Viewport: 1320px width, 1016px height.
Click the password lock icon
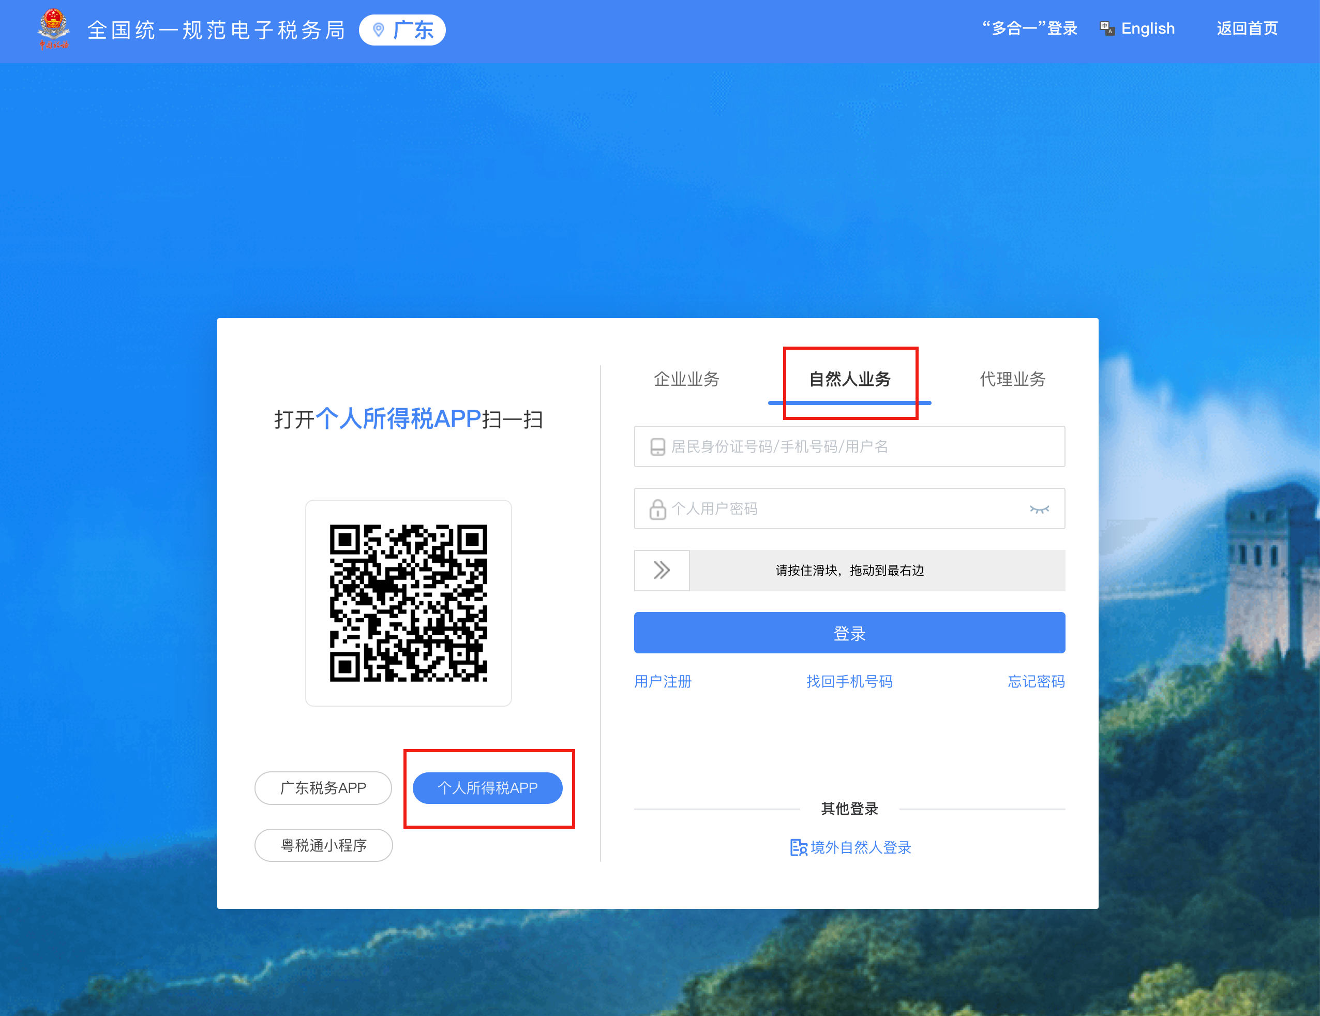(659, 509)
